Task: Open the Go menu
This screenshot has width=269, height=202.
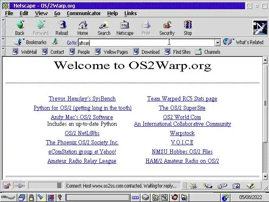Action: (57, 13)
